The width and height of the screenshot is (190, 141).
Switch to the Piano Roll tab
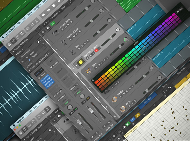tap(147, 101)
